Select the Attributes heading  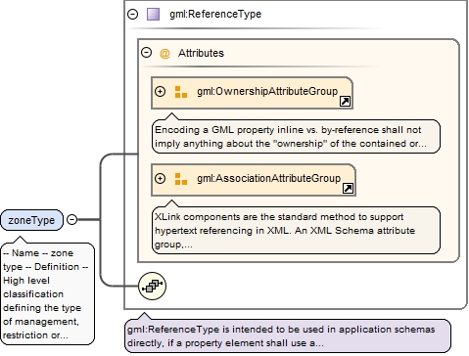(x=201, y=53)
